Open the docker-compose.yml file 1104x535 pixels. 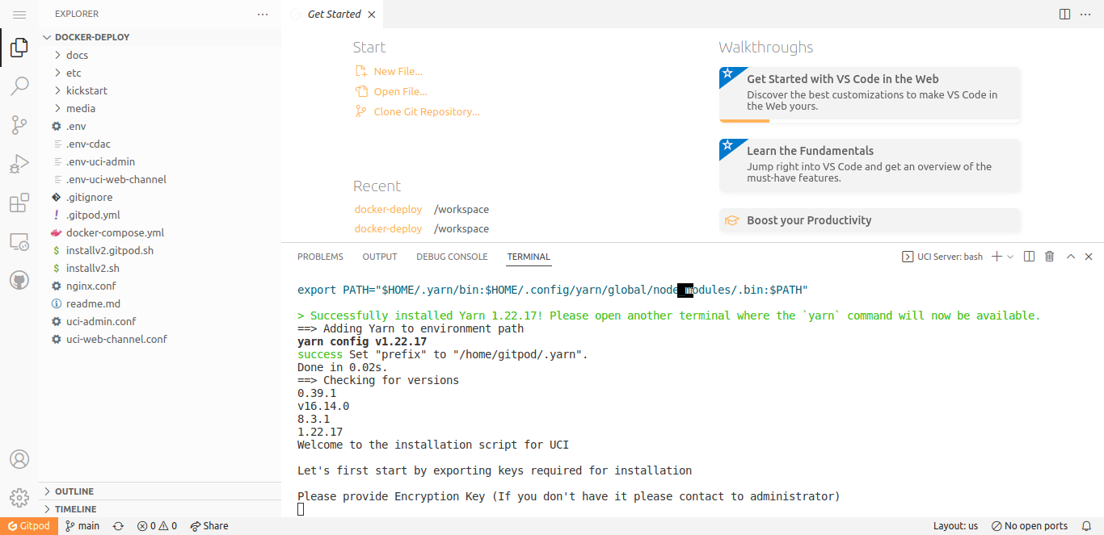click(160, 232)
